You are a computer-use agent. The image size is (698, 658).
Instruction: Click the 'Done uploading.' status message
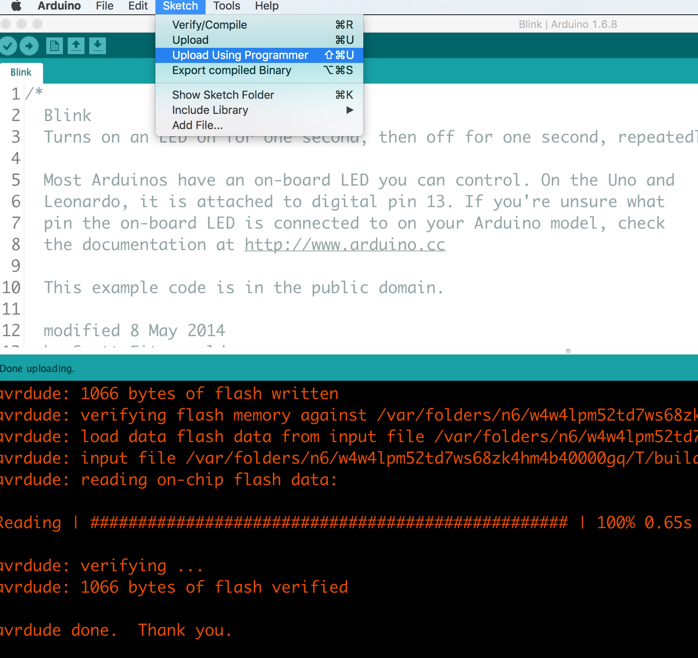(37, 368)
